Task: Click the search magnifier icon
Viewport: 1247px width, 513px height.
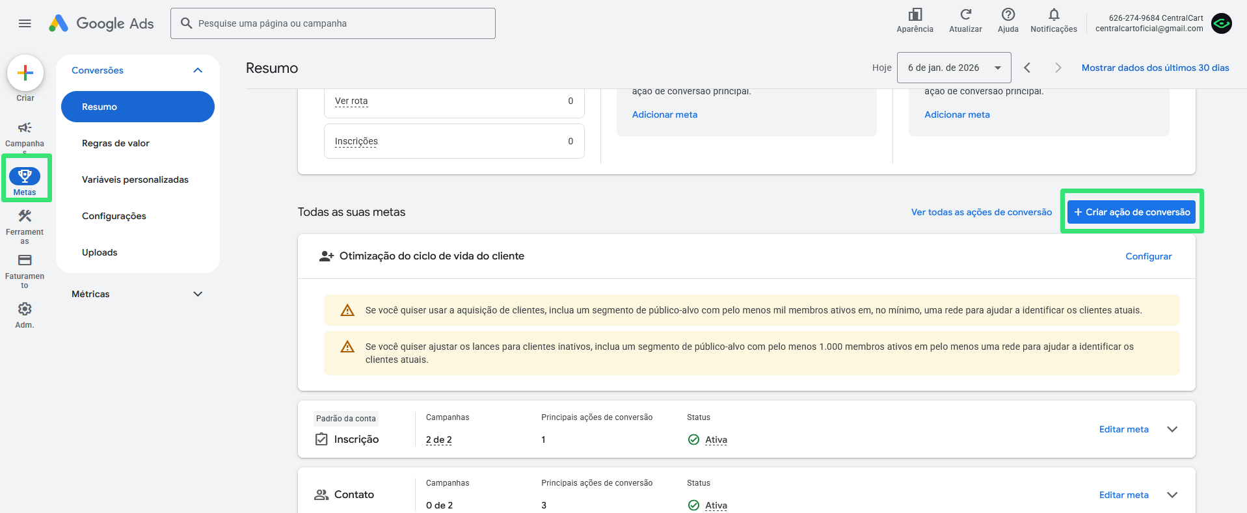Action: point(186,23)
